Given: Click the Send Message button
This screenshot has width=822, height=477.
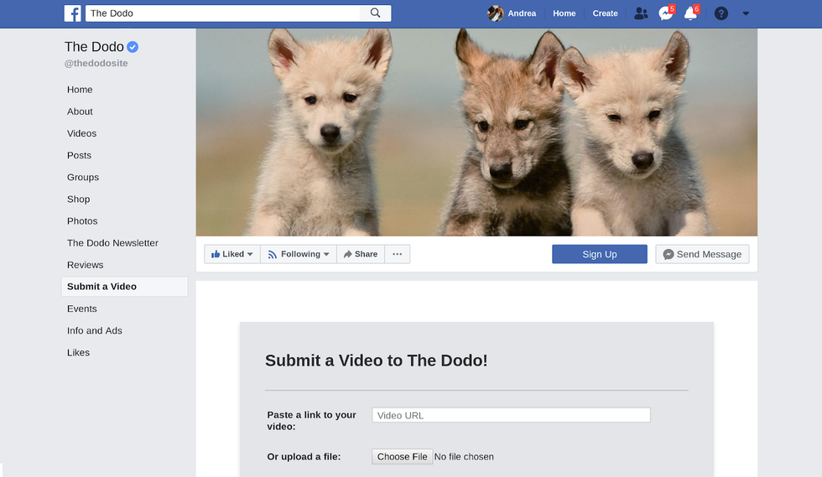Looking at the screenshot, I should tap(702, 254).
